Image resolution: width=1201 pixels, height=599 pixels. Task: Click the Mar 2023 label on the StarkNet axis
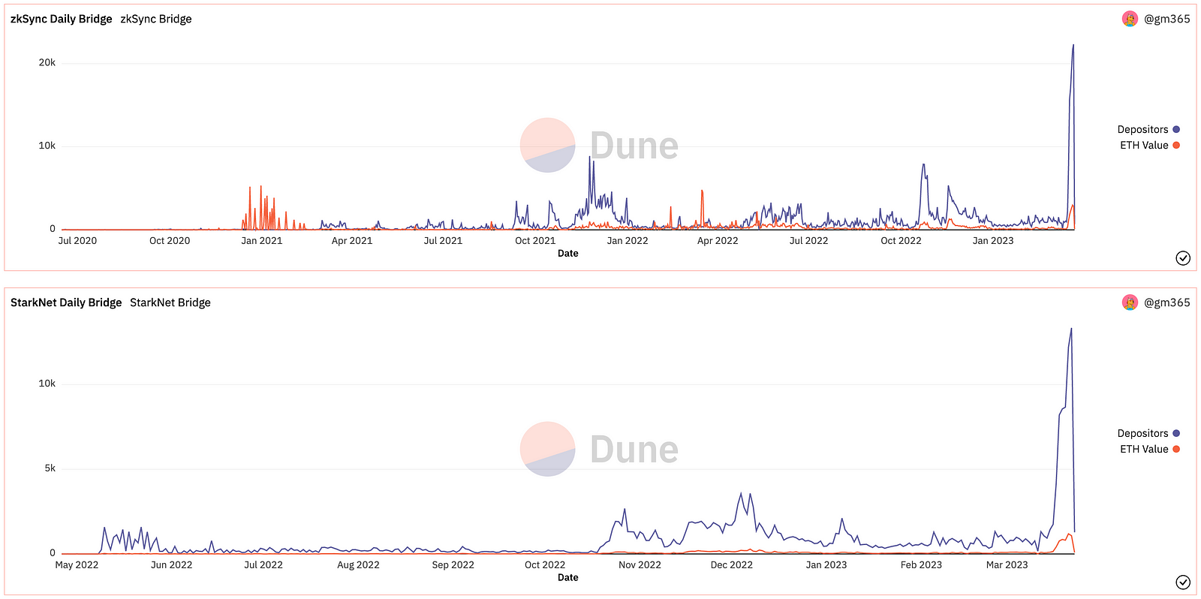(x=1007, y=565)
